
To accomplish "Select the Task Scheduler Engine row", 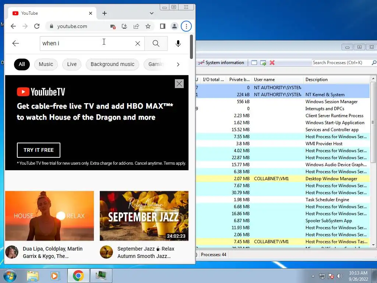I will tap(283, 199).
